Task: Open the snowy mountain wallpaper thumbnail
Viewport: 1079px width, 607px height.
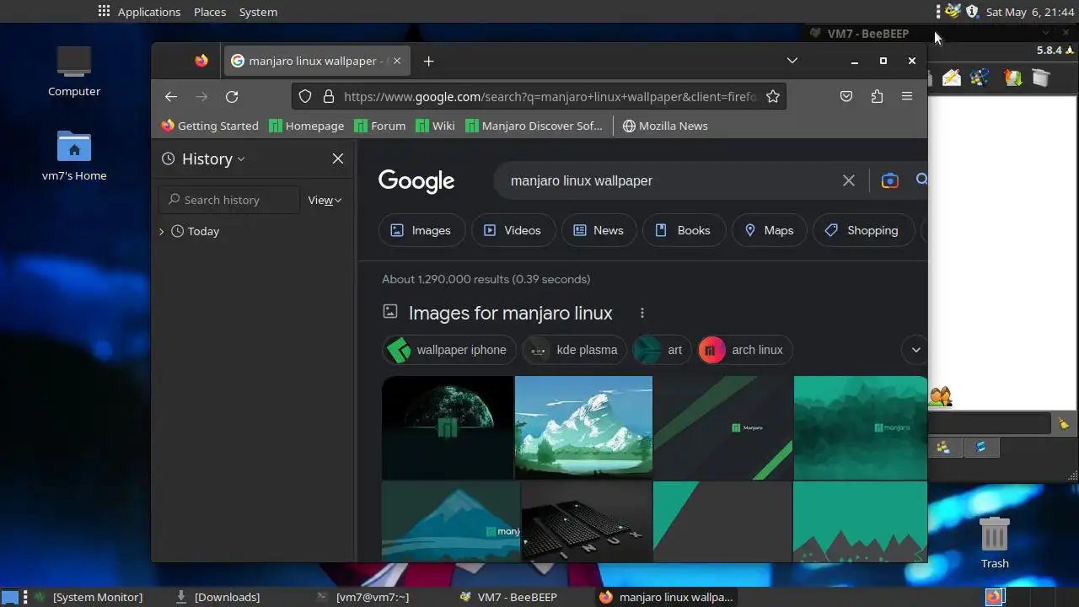Action: pos(583,427)
